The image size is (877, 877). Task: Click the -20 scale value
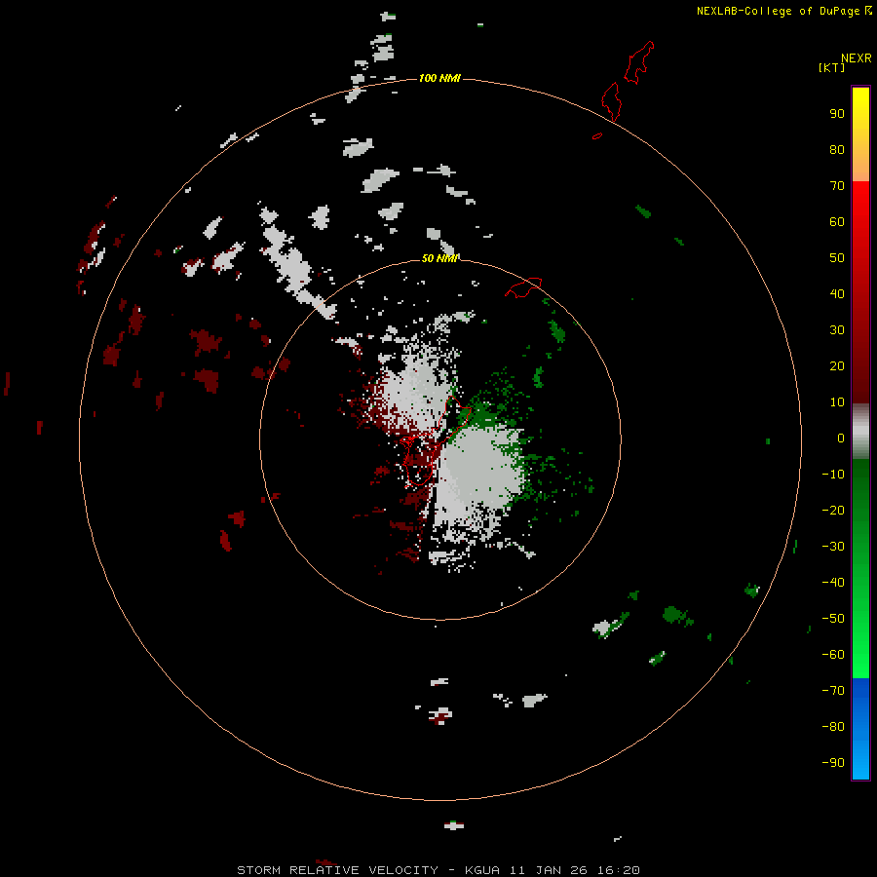(x=833, y=510)
